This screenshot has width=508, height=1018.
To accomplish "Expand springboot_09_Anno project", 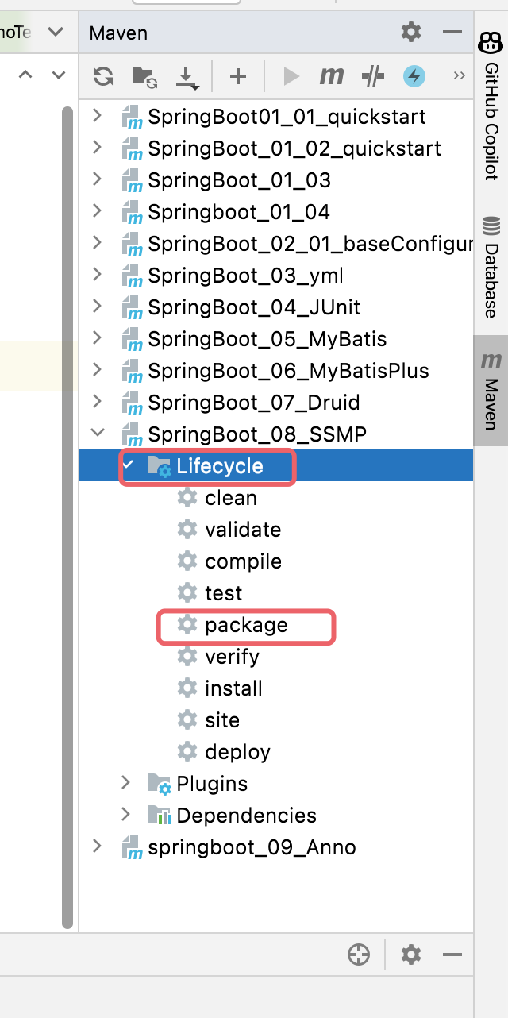I will pos(97,846).
